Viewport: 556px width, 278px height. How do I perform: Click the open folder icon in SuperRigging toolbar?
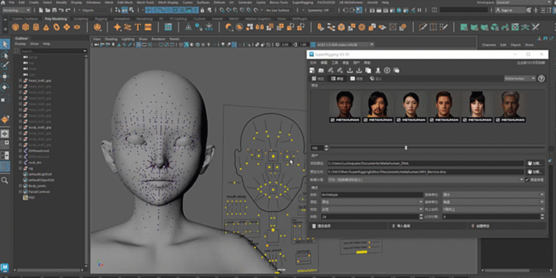pos(321,70)
